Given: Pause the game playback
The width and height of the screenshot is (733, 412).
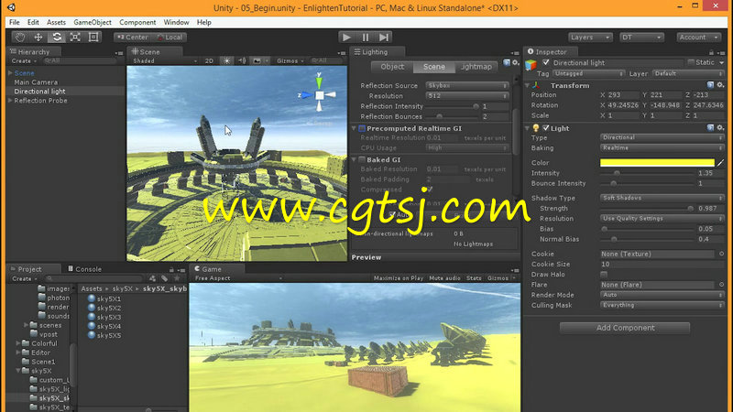Looking at the screenshot, I should point(365,38).
